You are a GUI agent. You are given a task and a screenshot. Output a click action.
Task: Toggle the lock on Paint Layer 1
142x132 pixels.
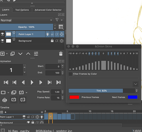click(x=52, y=34)
